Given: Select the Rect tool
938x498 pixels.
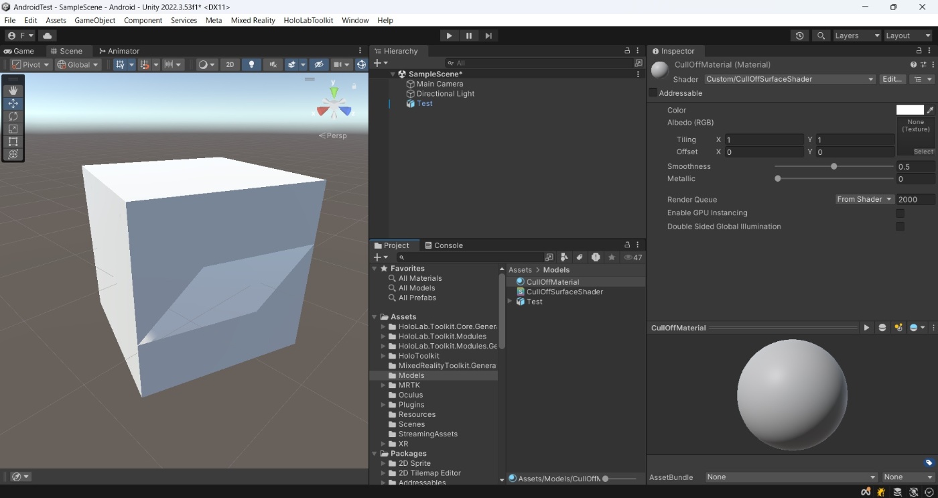Looking at the screenshot, I should pos(13,141).
